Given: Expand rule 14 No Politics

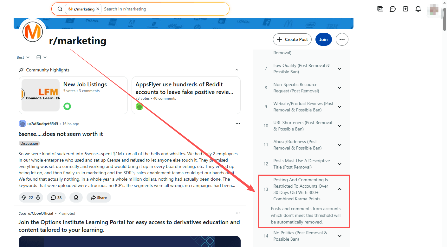Looking at the screenshot, I should pyautogui.click(x=340, y=236).
